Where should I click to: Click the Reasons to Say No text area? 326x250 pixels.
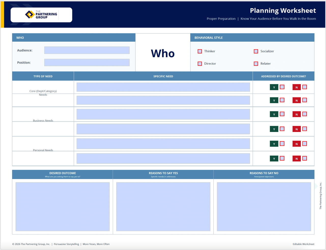point(264,207)
